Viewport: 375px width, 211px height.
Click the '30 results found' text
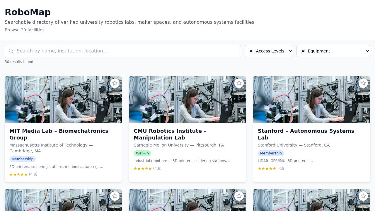(19, 62)
